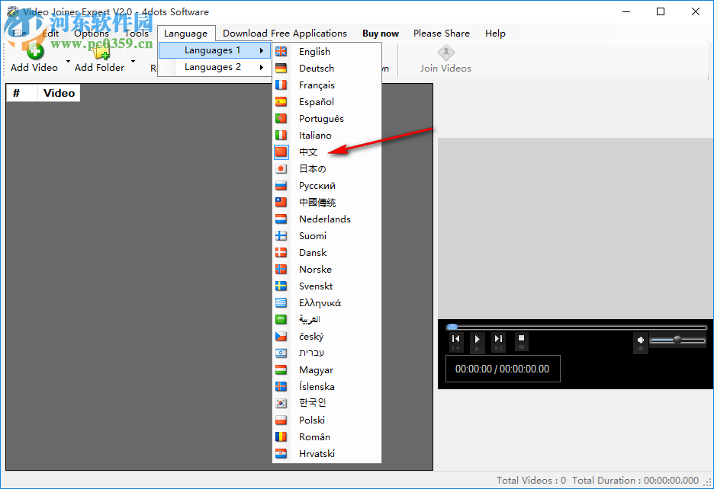714x489 pixels.
Task: Select 中文 from the language list
Action: [308, 152]
